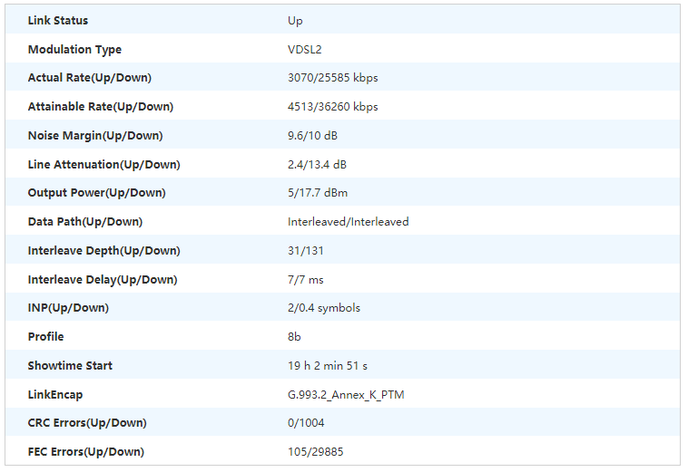The width and height of the screenshot is (688, 472).
Task: Select the "Up" link status value
Action: point(295,21)
